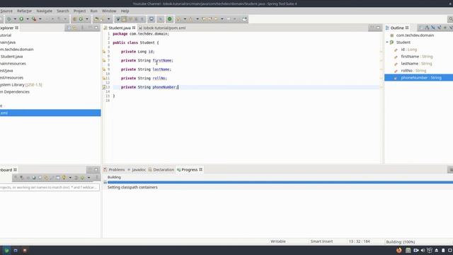
Task: Open the Problems tab
Action: 114,170
